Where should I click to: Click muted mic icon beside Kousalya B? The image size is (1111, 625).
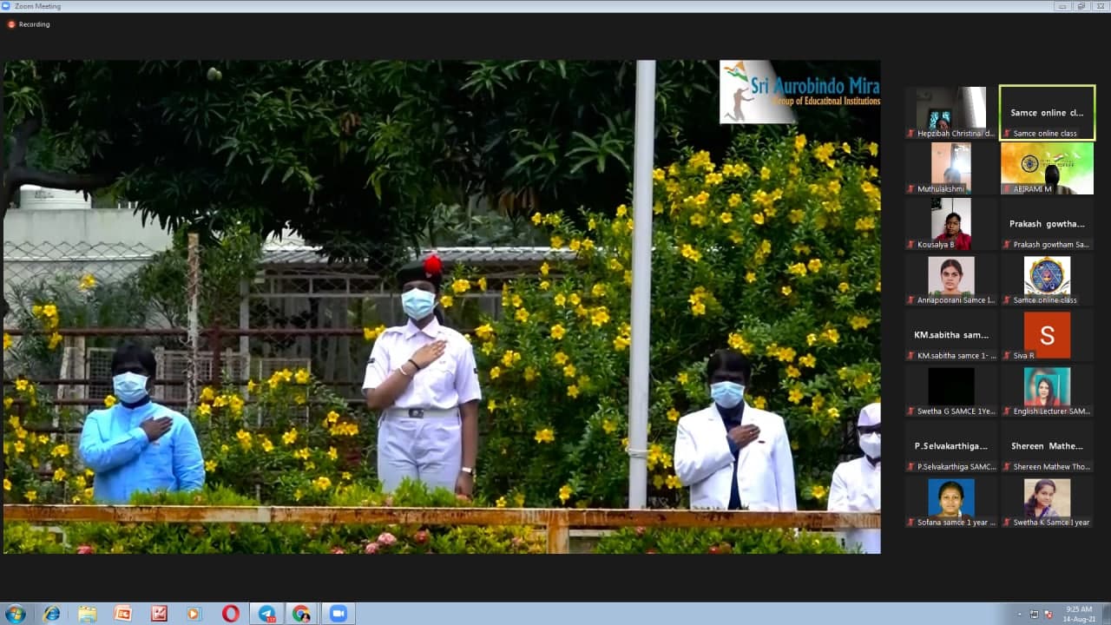click(x=910, y=245)
